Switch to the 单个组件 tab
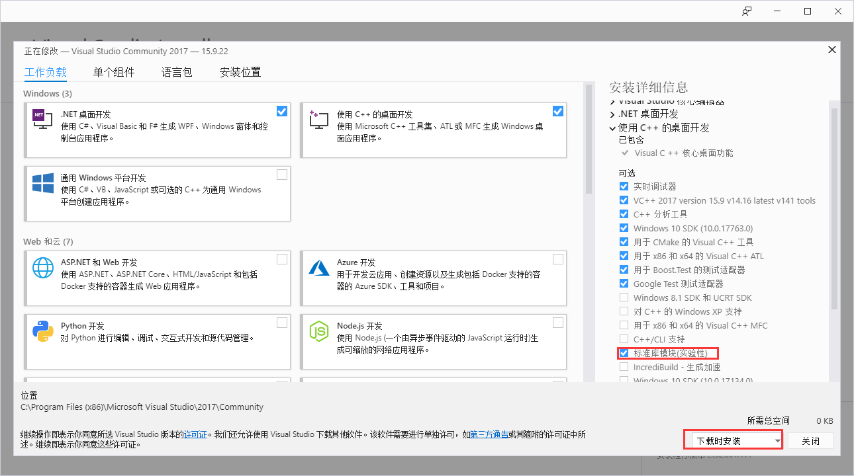Screen dimensions: 854x476 pyautogui.click(x=114, y=73)
